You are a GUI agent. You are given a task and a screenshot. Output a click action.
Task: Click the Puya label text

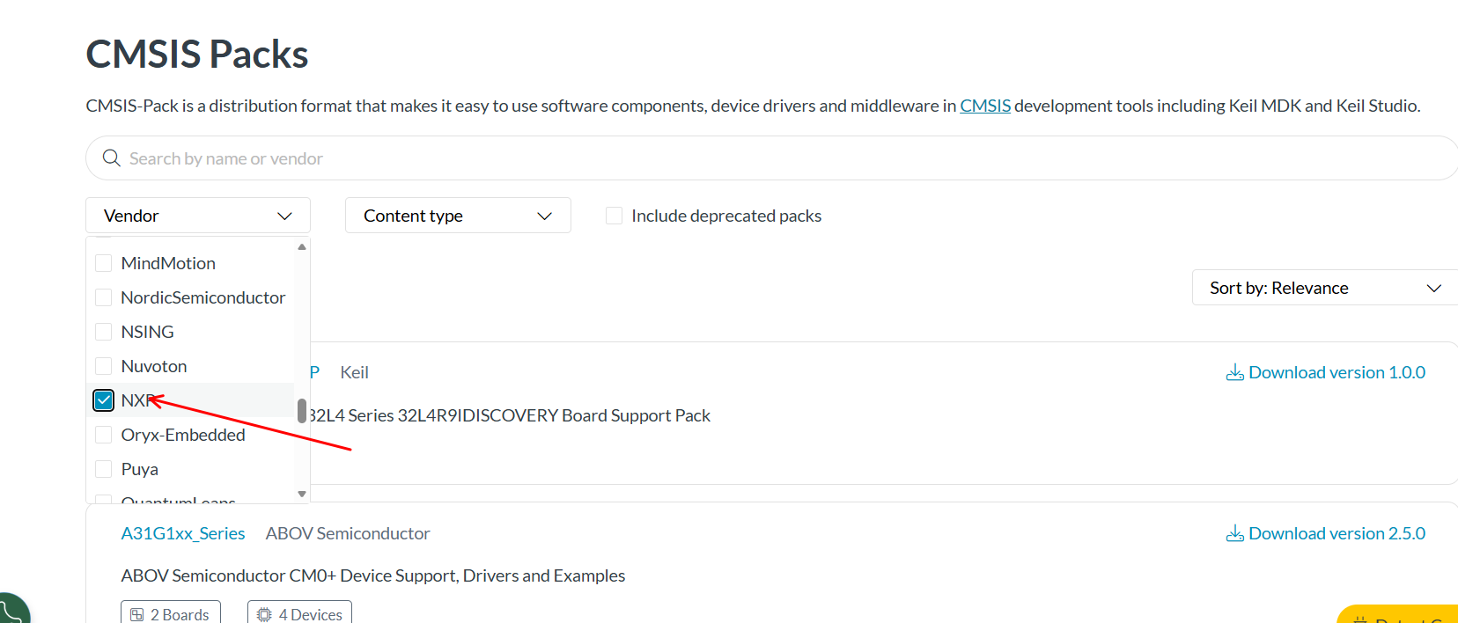pos(140,469)
